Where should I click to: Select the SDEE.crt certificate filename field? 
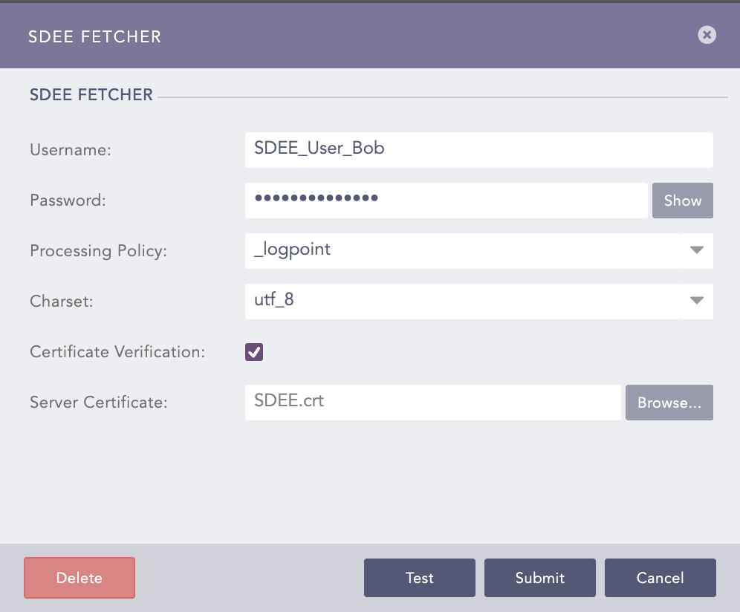point(432,403)
